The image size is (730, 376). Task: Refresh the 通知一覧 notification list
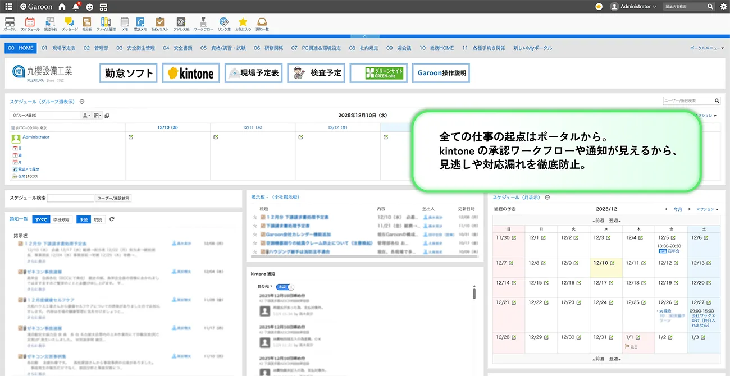coord(112,219)
